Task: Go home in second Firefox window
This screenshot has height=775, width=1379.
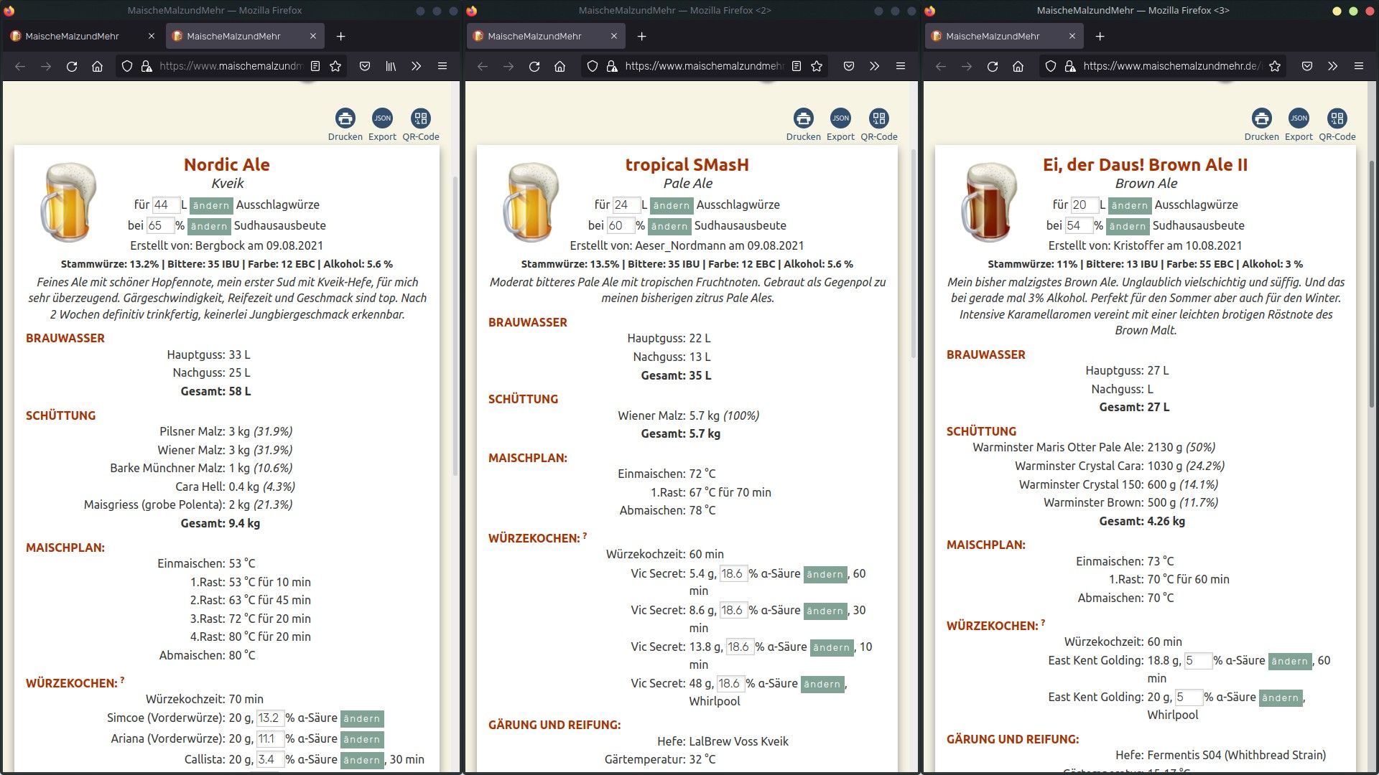Action: [560, 66]
